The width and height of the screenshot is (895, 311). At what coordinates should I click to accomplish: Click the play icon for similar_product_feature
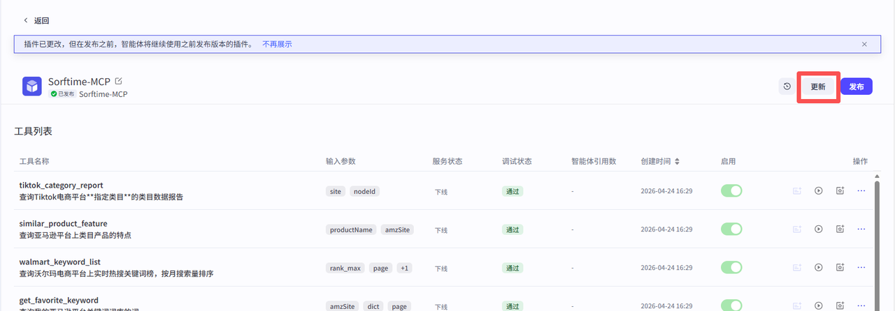click(818, 229)
